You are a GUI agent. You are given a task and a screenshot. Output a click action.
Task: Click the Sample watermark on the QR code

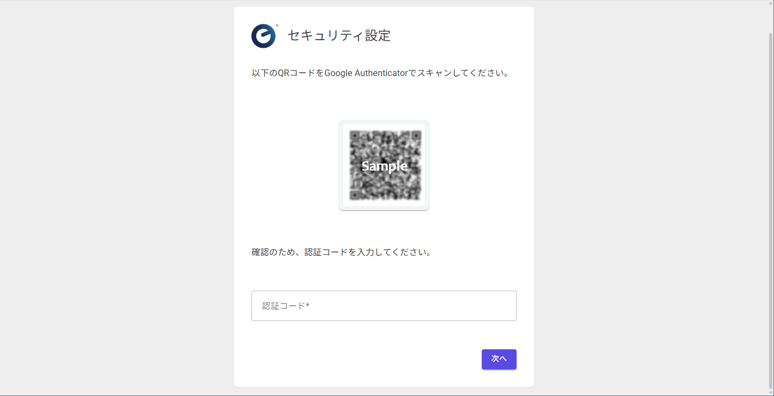(384, 166)
